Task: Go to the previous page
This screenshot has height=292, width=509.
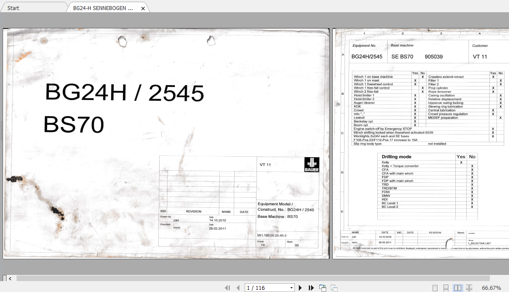Action: pyautogui.click(x=238, y=288)
